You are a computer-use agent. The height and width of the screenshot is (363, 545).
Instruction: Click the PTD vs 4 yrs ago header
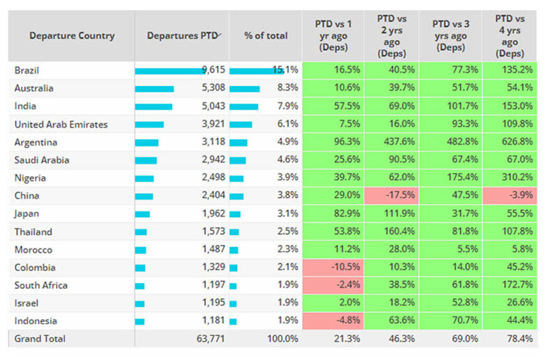click(x=511, y=36)
